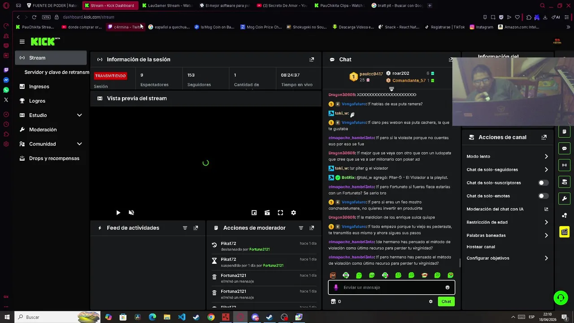Expand Palabras baneadas options
Image resolution: width=574 pixels, height=323 pixels.
tap(546, 236)
